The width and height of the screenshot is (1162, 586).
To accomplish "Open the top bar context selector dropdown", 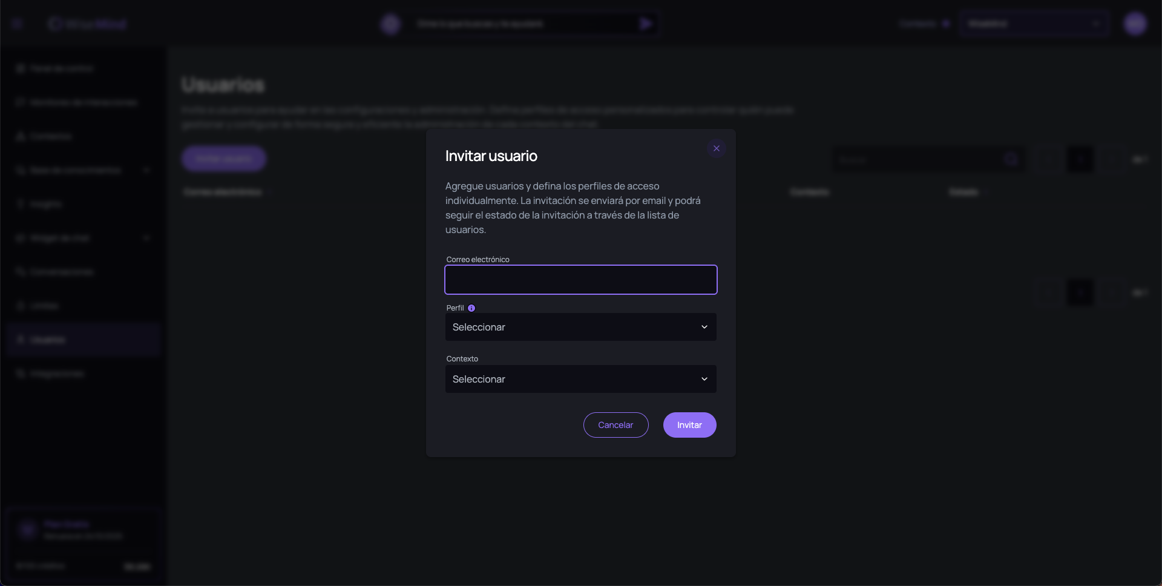I will click(x=1034, y=24).
